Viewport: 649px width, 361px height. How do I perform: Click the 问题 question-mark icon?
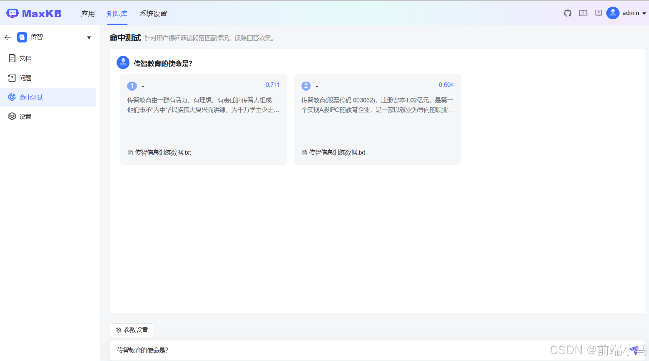coord(12,78)
